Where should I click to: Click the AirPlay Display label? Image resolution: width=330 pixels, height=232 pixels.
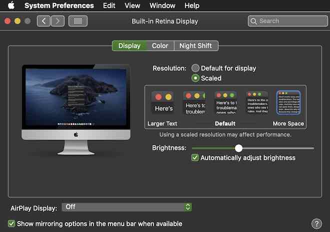coord(33,208)
